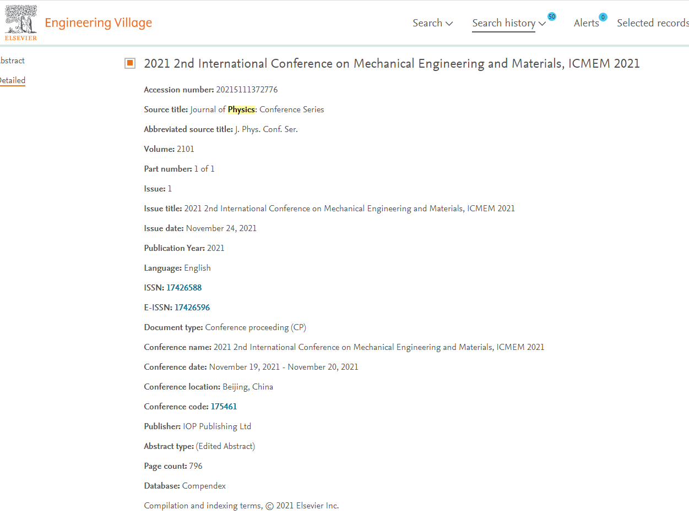Select the accession number 20215111372776

[x=247, y=90]
